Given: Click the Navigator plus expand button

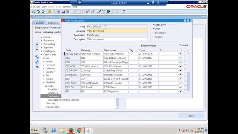Looking at the screenshot, I should pos(37,44).
